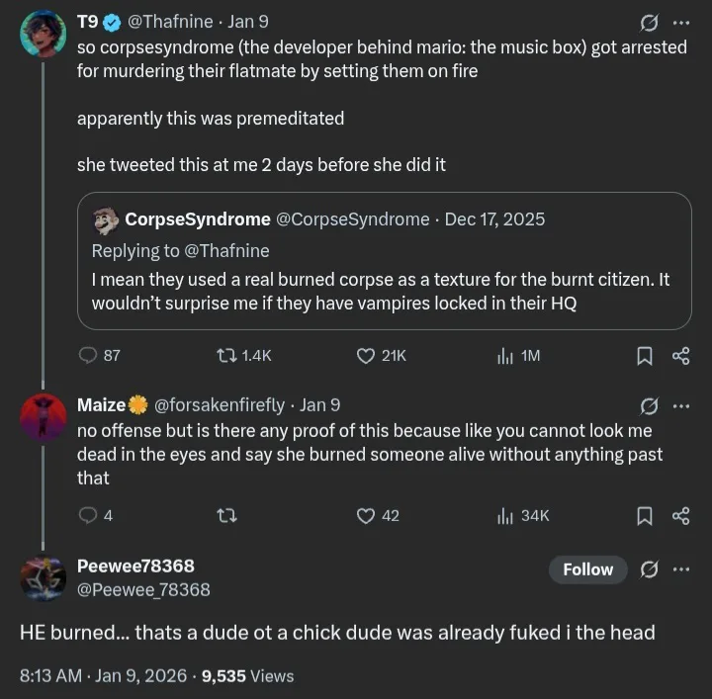Open more options menu on T9's tweet
The height and width of the screenshot is (699, 712).
[x=681, y=23]
